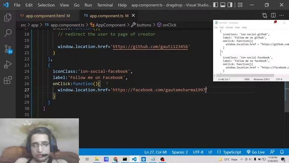Open the Format menu in Notepad
The height and width of the screenshot is (163, 289).
[229, 27]
